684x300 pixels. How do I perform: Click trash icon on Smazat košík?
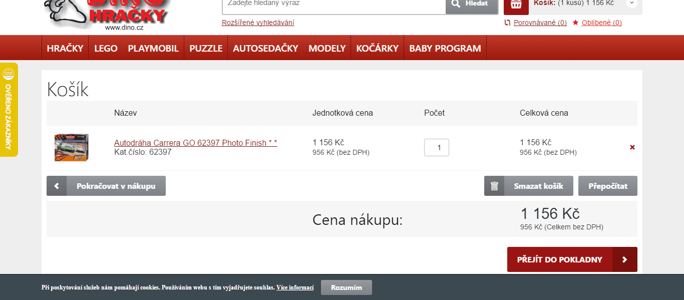[494, 186]
